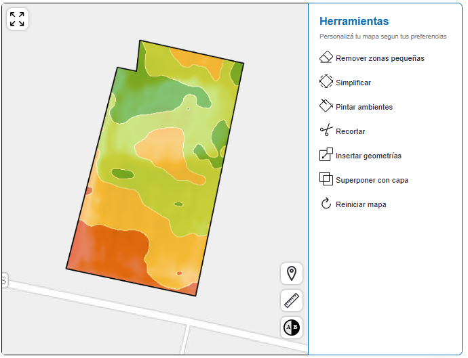Click the 'Insertar geometrías' label

[368, 156]
